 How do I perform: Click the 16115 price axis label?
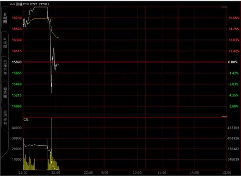point(17,51)
